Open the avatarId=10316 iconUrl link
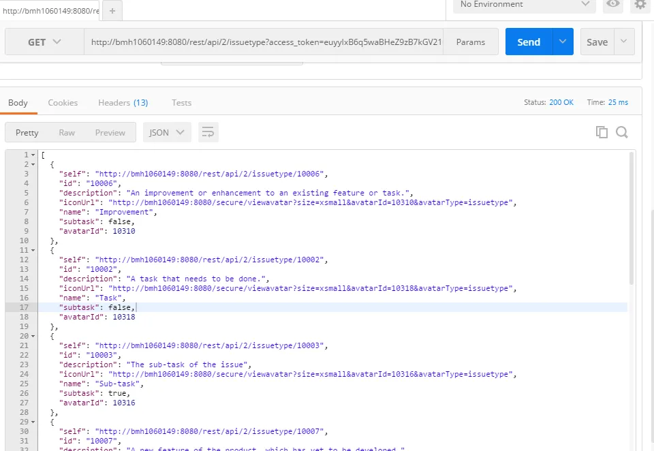The image size is (654, 451). click(x=311, y=374)
